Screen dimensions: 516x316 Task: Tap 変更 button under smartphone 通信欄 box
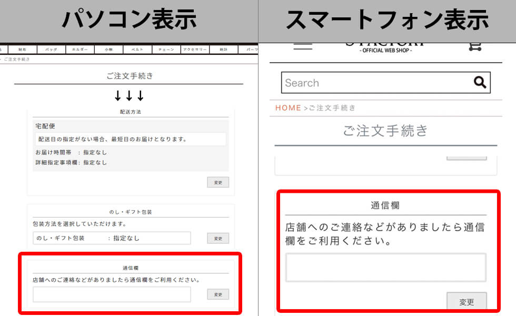(467, 302)
